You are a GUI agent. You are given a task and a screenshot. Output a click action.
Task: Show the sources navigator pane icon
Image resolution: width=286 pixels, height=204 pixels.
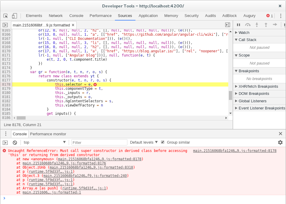[x=5, y=25]
